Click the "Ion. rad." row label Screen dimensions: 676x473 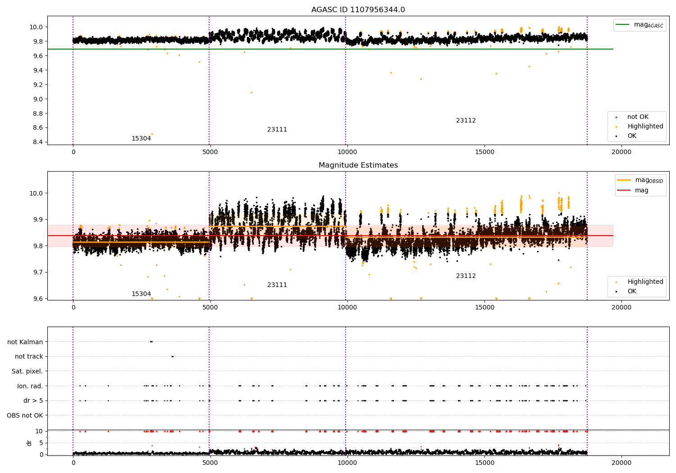(x=30, y=386)
